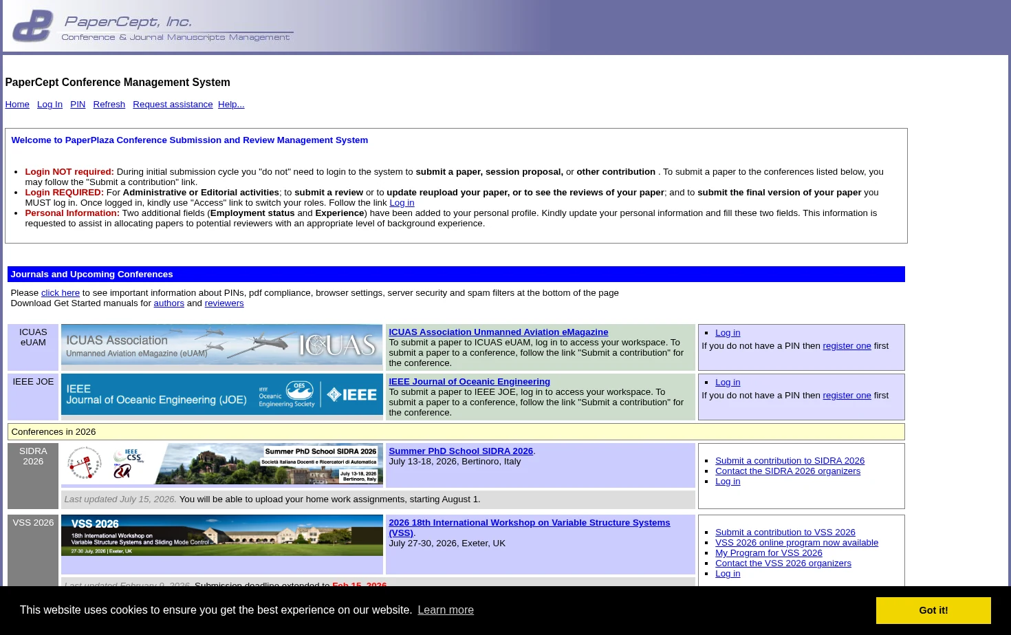The height and width of the screenshot is (635, 1011).
Task: Click the PaperCept logo icon
Action: point(32,26)
